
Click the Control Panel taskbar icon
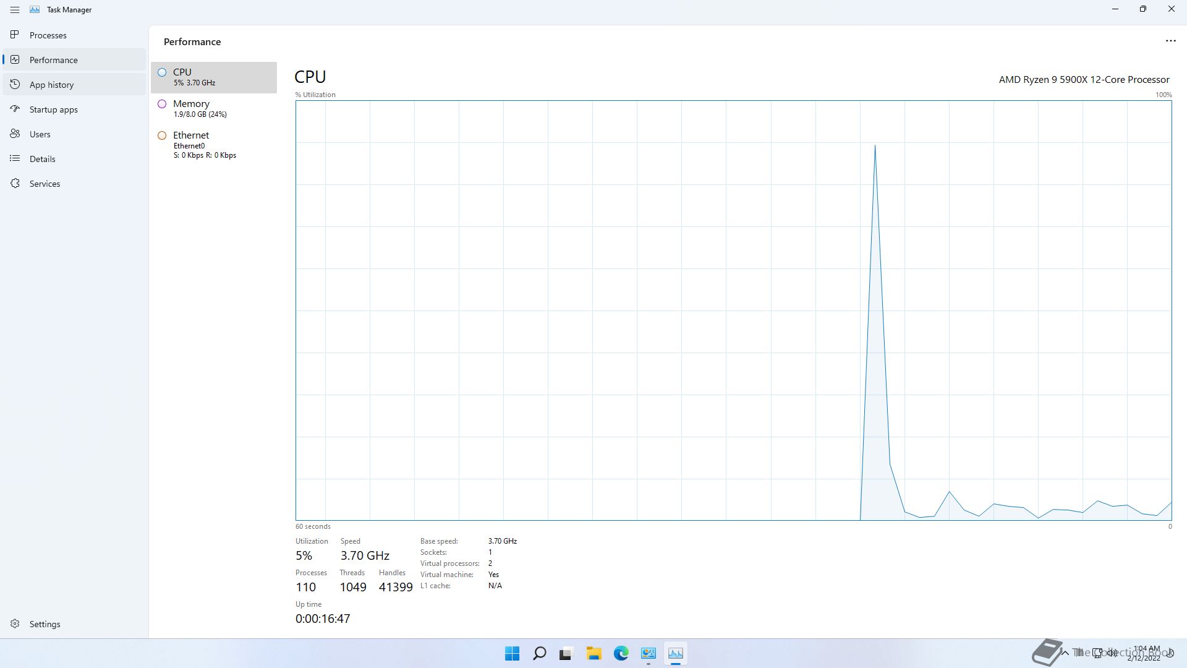[x=648, y=653]
